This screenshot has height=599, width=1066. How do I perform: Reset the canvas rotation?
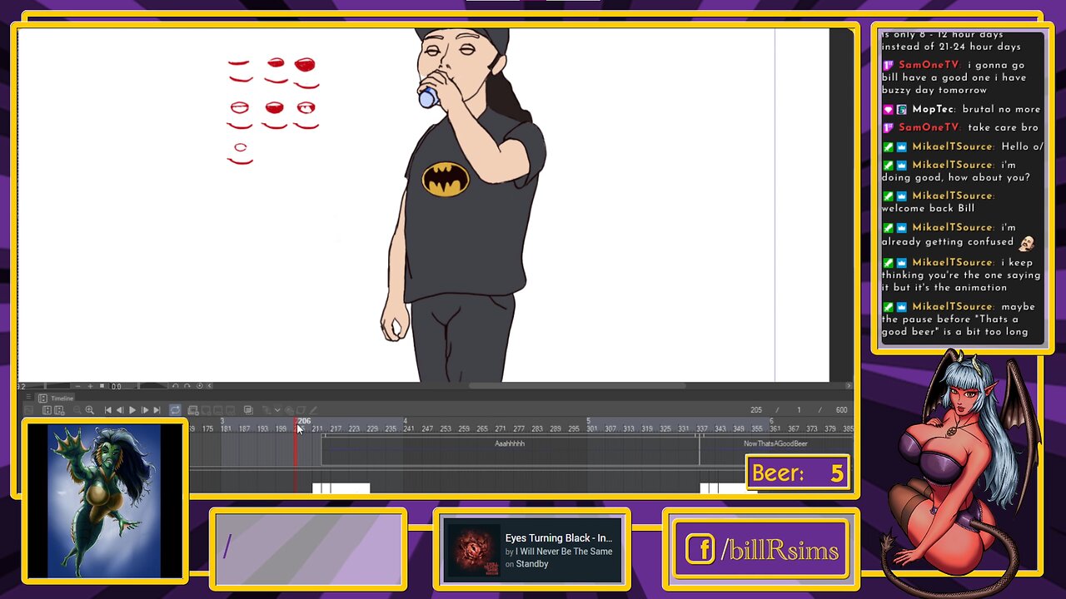click(x=198, y=386)
